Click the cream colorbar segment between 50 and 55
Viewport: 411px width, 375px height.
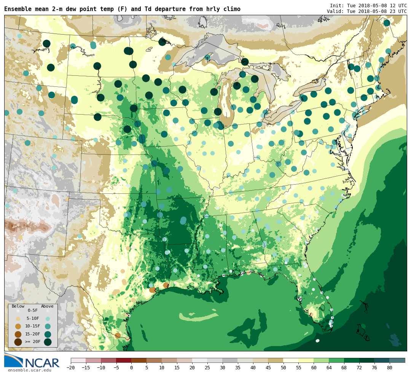(291, 360)
